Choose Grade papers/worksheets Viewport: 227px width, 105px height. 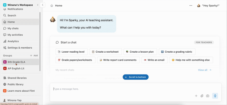75,60
